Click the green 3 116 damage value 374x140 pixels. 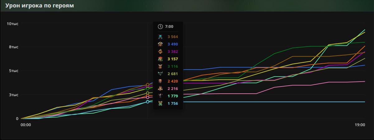click(173, 66)
